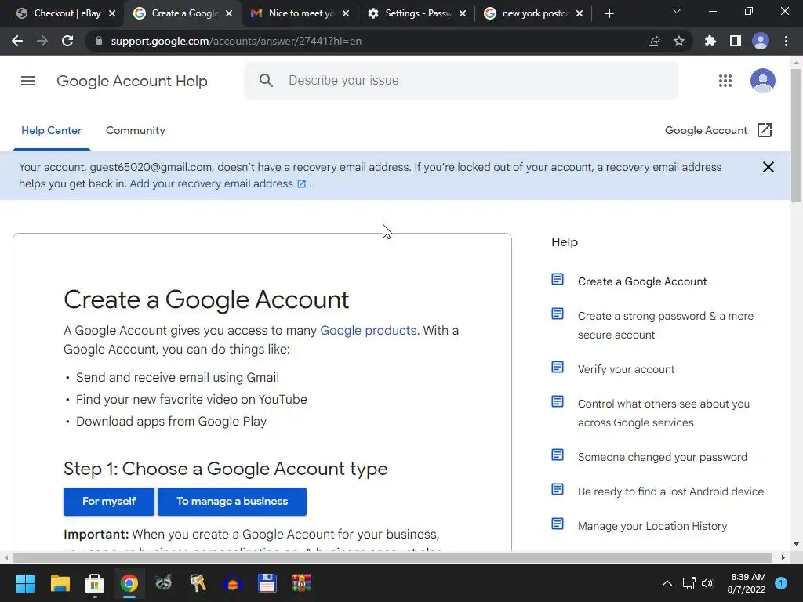Open Add your recovery email address link
This screenshot has height=602, width=803.
pyautogui.click(x=218, y=183)
